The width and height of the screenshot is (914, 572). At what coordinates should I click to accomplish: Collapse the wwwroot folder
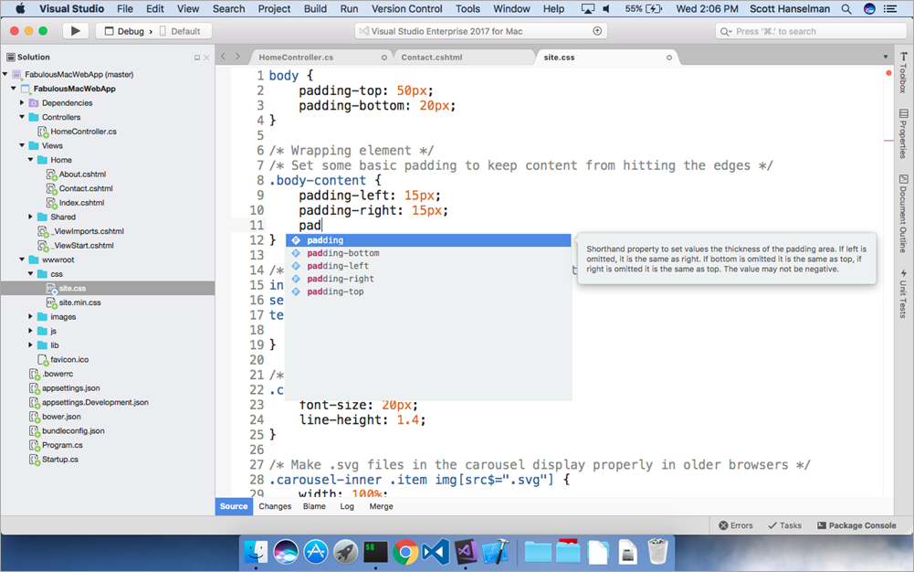pos(22,260)
